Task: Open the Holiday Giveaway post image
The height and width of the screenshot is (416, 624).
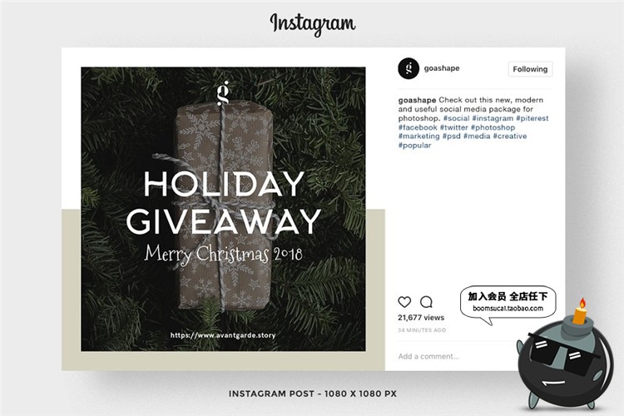Action: (x=223, y=209)
